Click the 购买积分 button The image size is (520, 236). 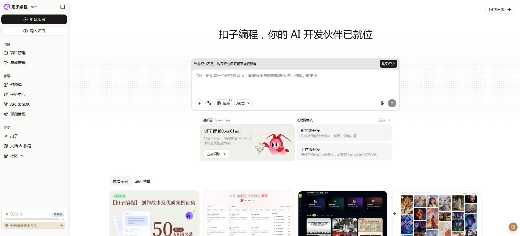388,64
